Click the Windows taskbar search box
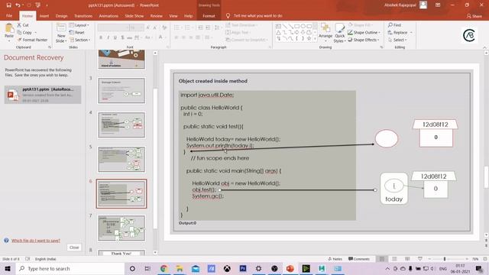This screenshot has height=275, width=489. pyautogui.click(x=70, y=268)
